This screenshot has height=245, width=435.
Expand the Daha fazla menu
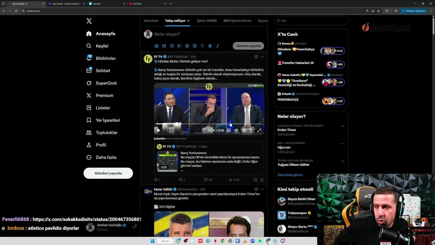[101, 157]
